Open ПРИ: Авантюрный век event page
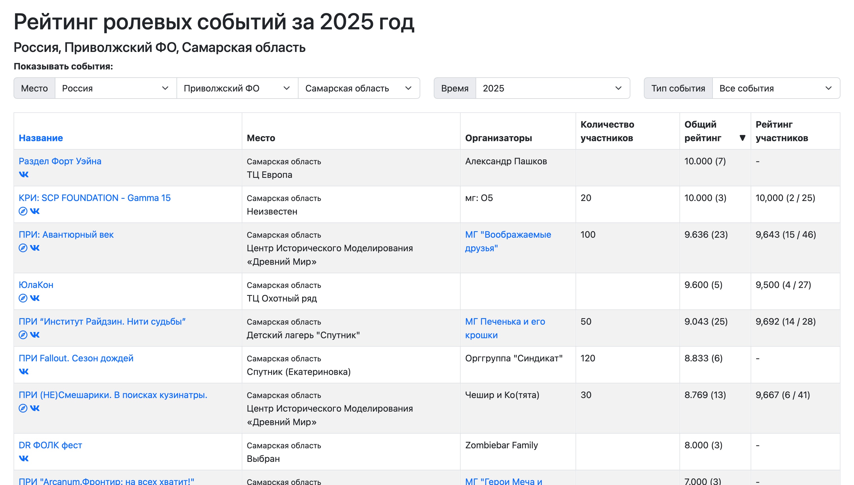Screen dimensions: 854x485 66,235
